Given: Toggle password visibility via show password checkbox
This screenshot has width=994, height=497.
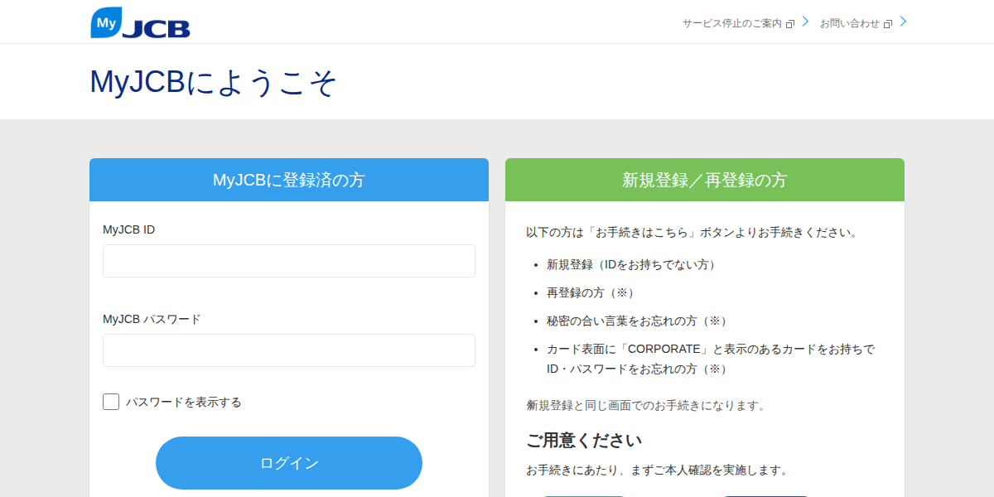Looking at the screenshot, I should pos(110,401).
